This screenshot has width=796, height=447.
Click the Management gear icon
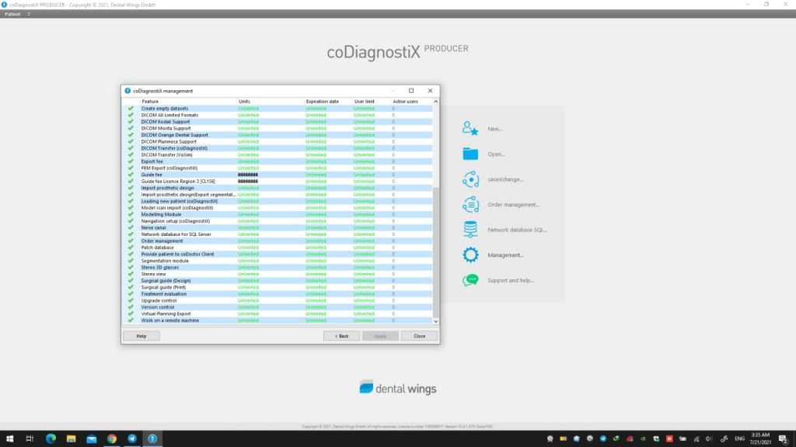click(470, 255)
